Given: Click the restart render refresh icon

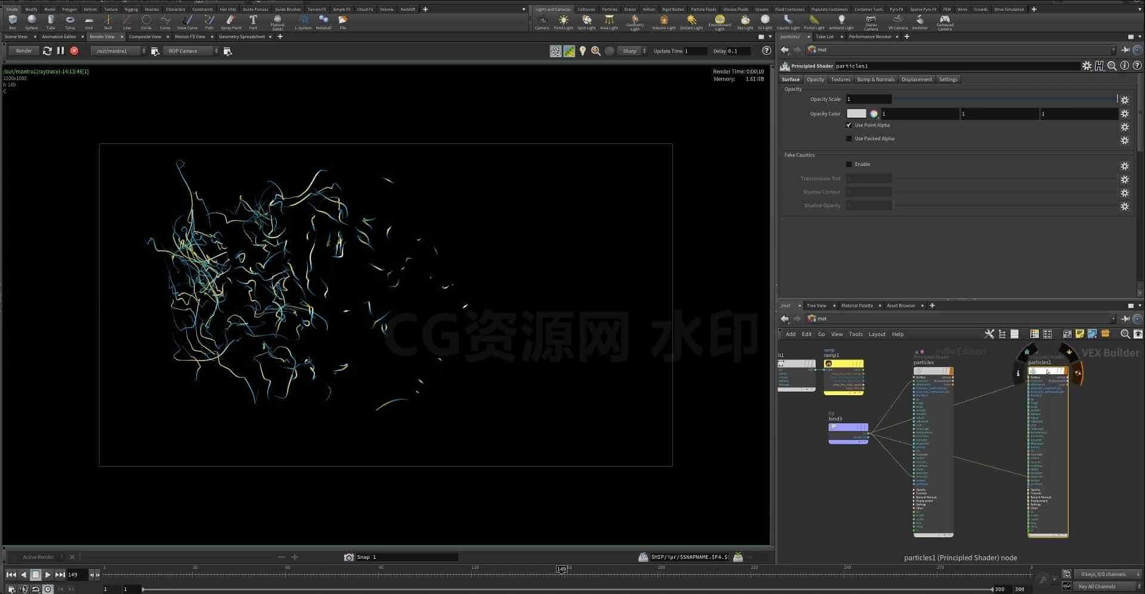Looking at the screenshot, I should [x=48, y=51].
